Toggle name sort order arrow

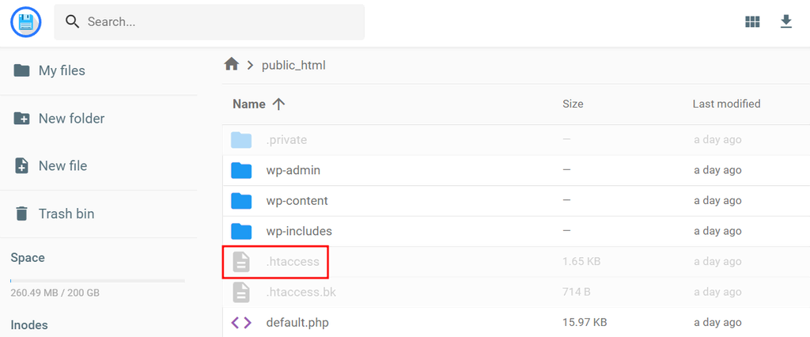[278, 104]
